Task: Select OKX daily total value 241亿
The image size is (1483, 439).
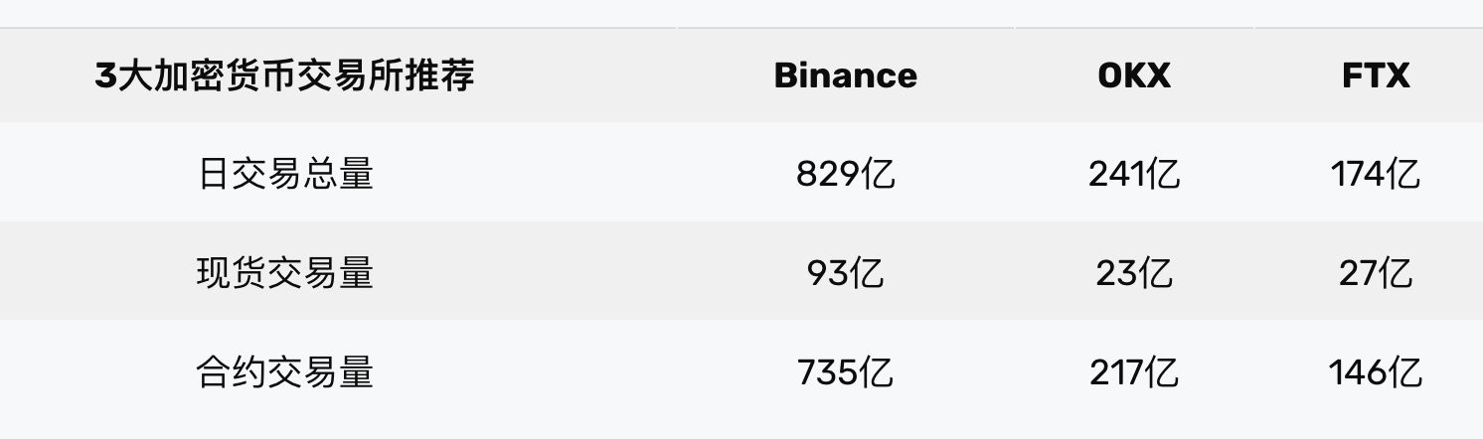Action: [1134, 174]
